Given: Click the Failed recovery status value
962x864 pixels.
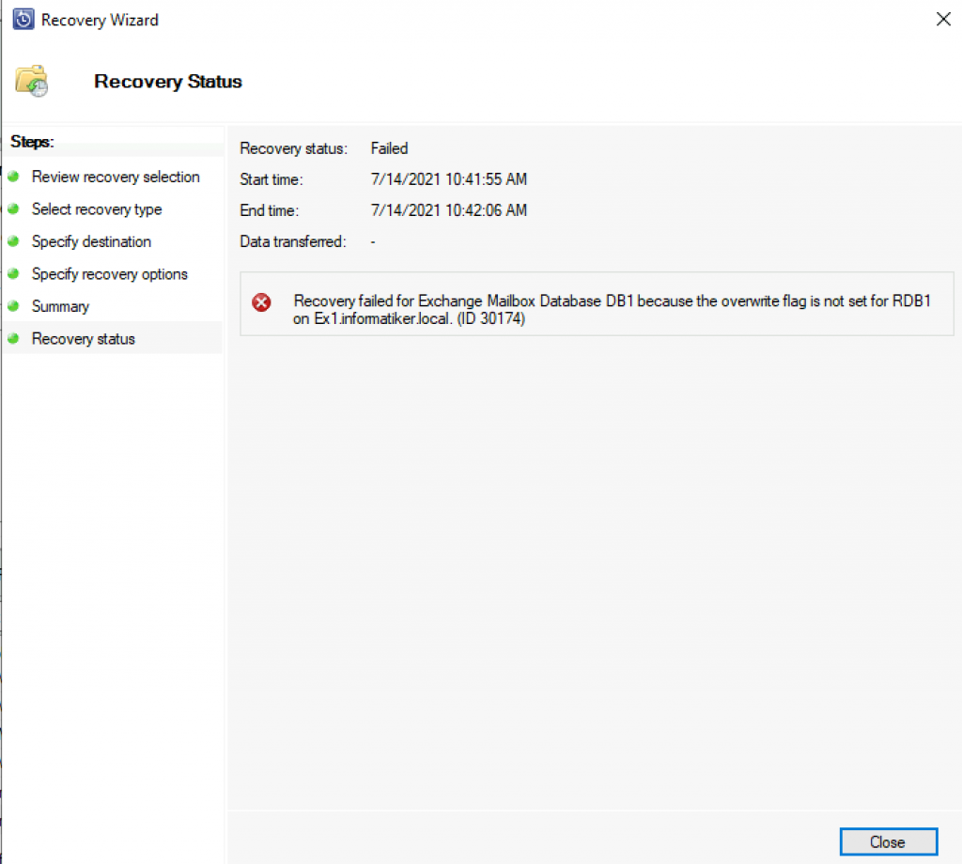Looking at the screenshot, I should point(389,148).
